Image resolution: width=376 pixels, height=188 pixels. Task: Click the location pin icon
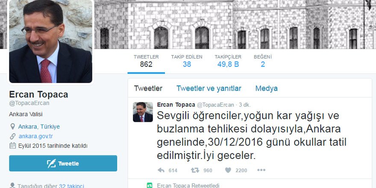[x=12, y=126]
